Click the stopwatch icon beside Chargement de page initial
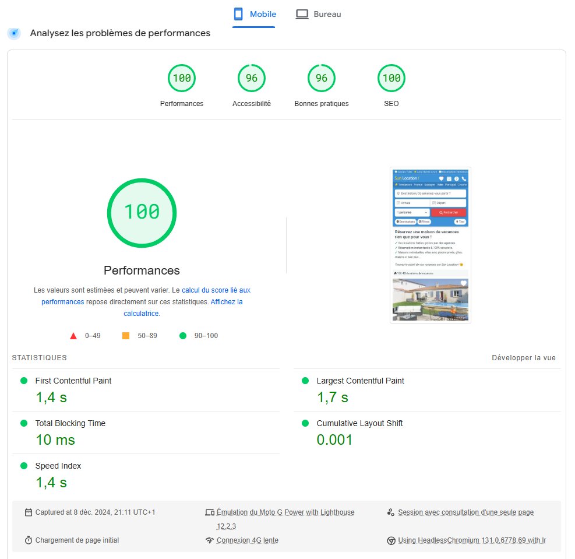 pyautogui.click(x=27, y=540)
